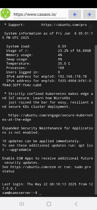Click the IPv4 address 192.168.178.78
The height and width of the screenshot is (210, 97).
(72, 76)
